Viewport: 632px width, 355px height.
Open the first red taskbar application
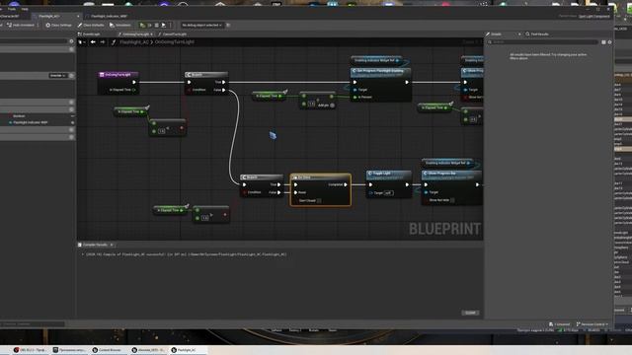(x=31, y=350)
